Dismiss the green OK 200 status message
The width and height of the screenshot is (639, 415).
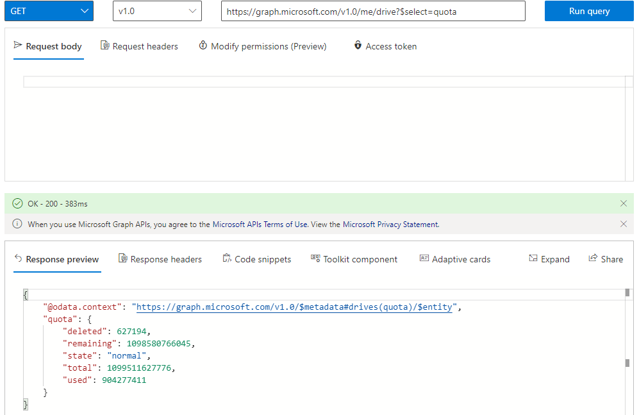pyautogui.click(x=624, y=203)
